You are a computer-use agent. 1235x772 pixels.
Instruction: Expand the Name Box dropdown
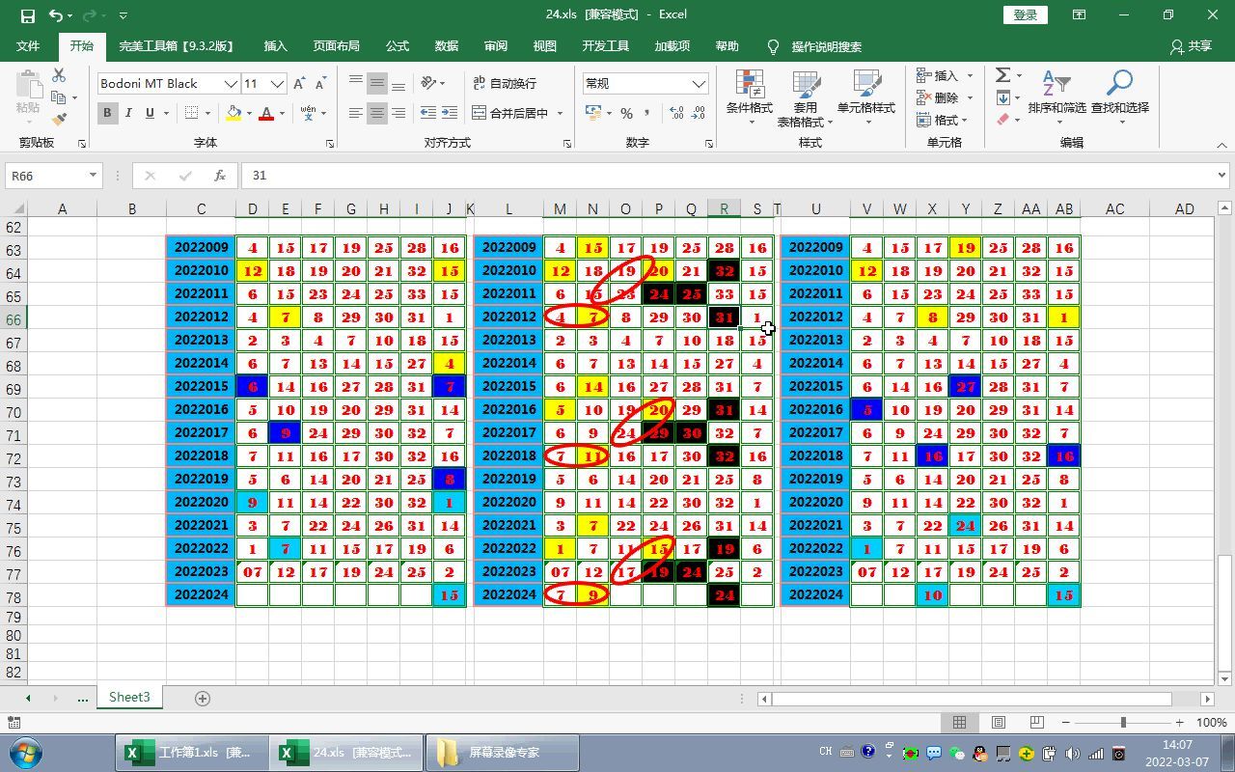(x=93, y=176)
